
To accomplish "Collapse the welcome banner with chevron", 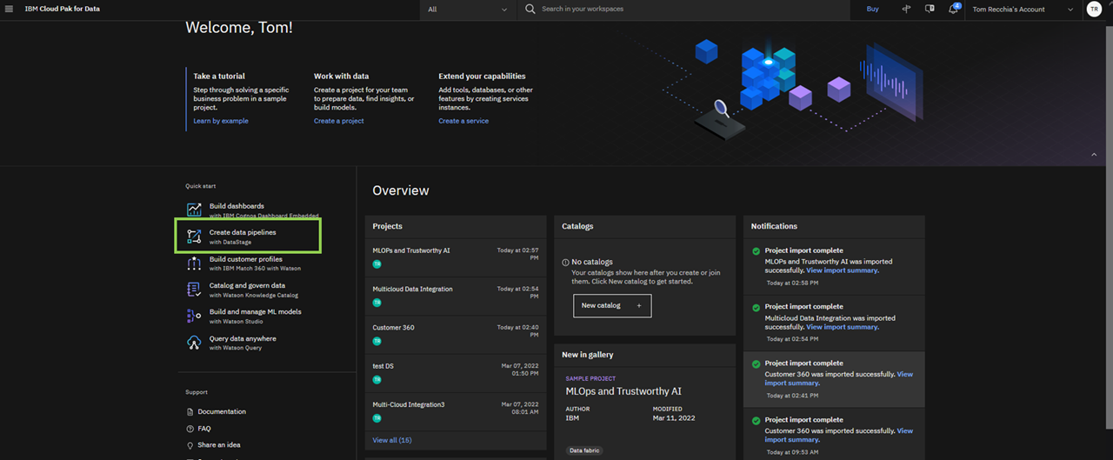I will pos(1094,155).
